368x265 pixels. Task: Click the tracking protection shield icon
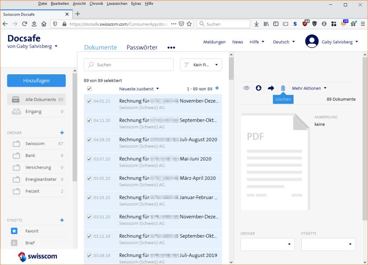click(55, 24)
